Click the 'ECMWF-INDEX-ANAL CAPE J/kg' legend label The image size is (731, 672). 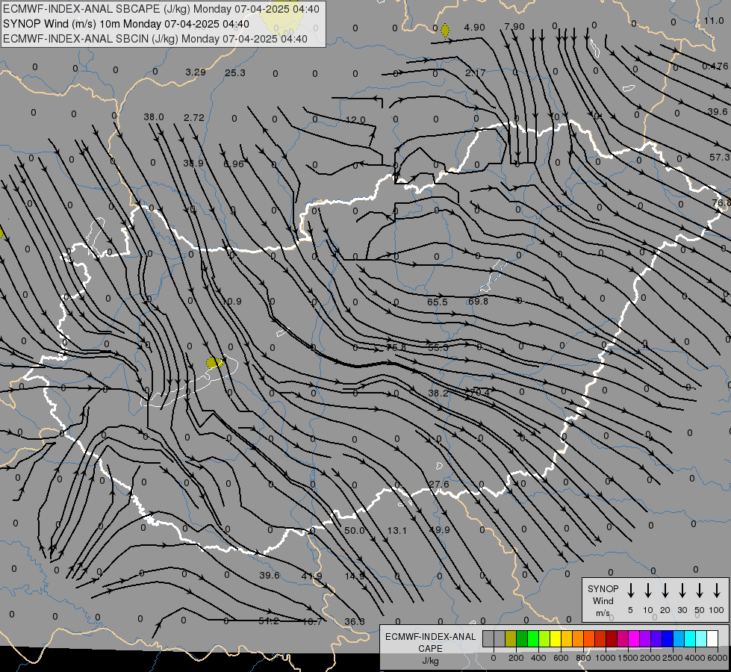[x=430, y=649]
